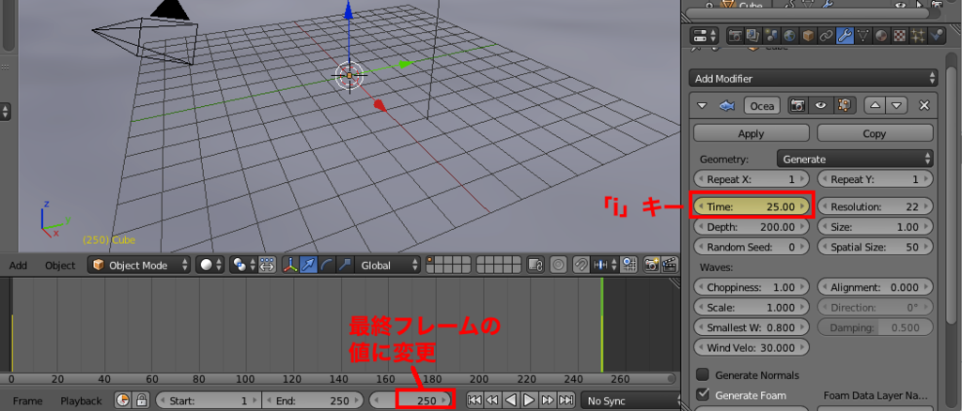Click the End frame 250 field

coord(314,401)
